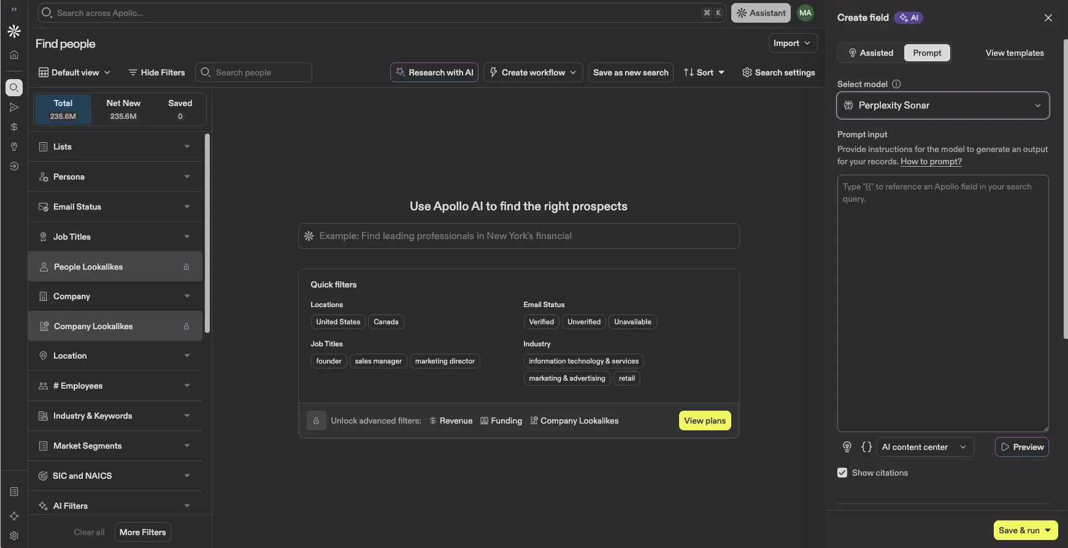Click the lock icon on People Lookalikes
Image resolution: width=1068 pixels, height=548 pixels.
point(186,267)
